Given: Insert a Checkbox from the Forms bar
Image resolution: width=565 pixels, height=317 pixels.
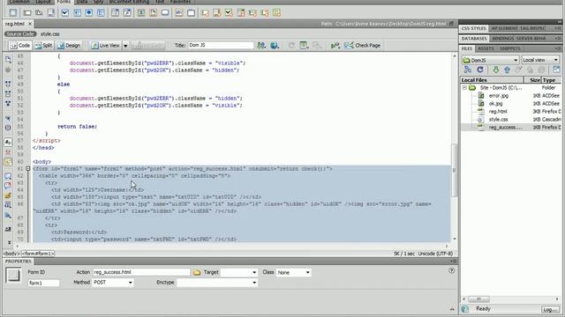Looking at the screenshot, I should (x=64, y=13).
